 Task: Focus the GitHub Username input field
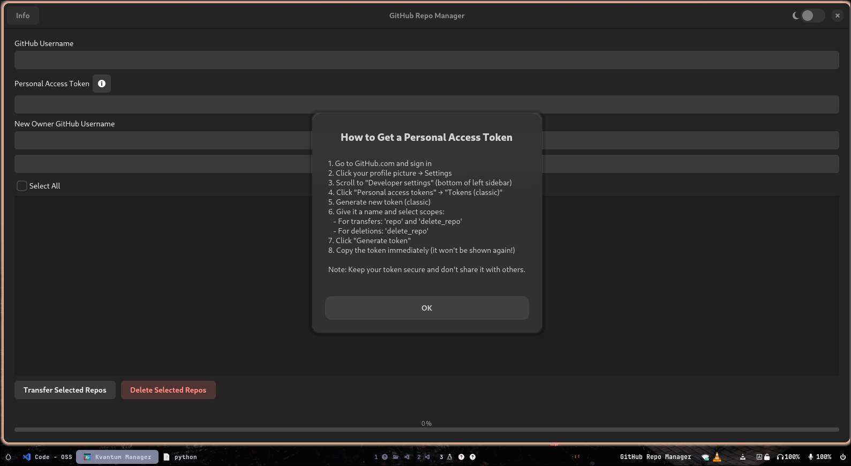(427, 60)
